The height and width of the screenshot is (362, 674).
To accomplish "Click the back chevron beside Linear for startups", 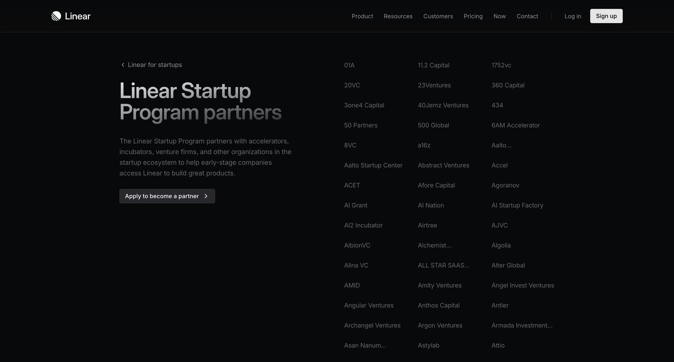I will tap(123, 65).
